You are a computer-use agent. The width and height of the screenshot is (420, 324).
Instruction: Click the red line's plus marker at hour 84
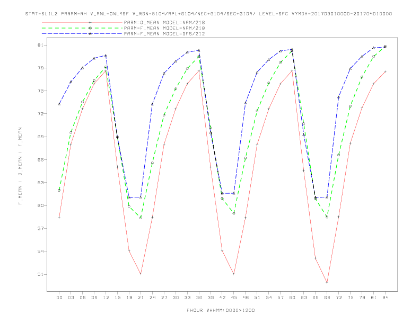click(385, 71)
